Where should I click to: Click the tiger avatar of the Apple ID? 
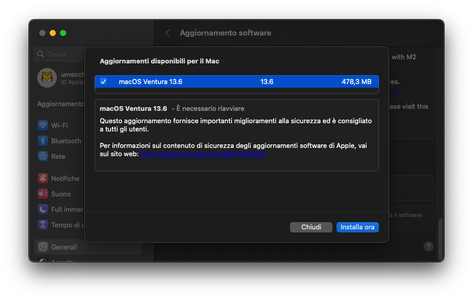47,78
